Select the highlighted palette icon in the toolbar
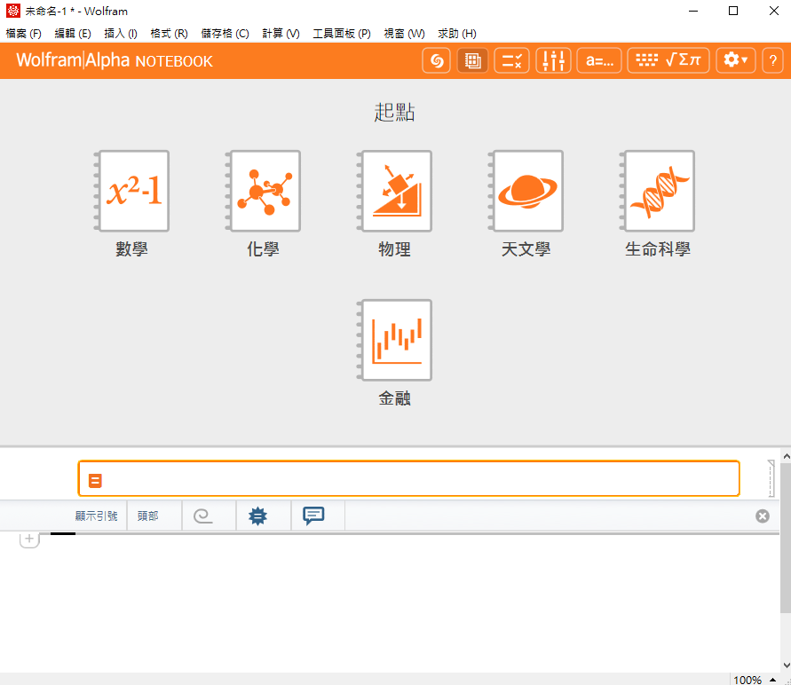Image resolution: width=791 pixels, height=685 pixels. tap(472, 60)
